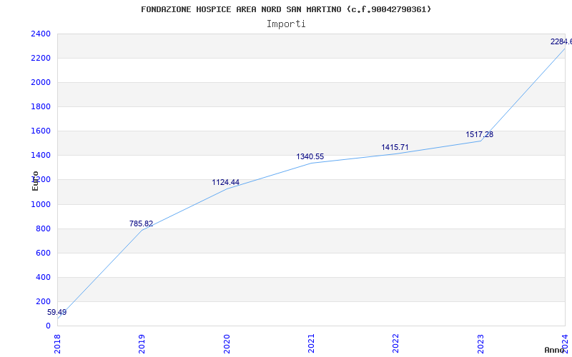572x357 pixels.
Task: Click the chart title FONDAZIONE HOSPICE AREA NORD SAN MARTINO
Action: coord(286,9)
